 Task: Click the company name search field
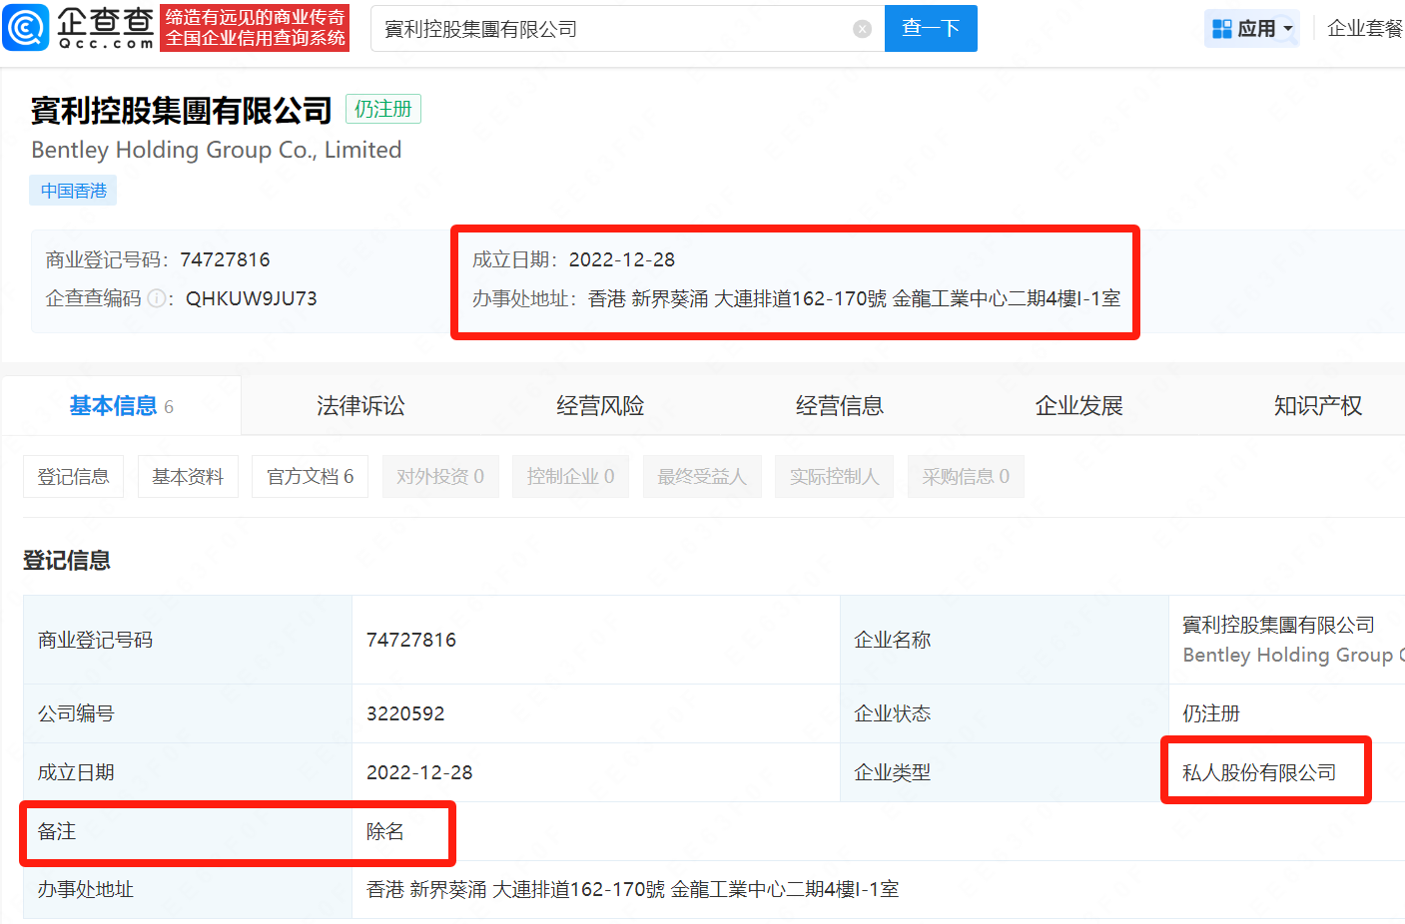[609, 29]
